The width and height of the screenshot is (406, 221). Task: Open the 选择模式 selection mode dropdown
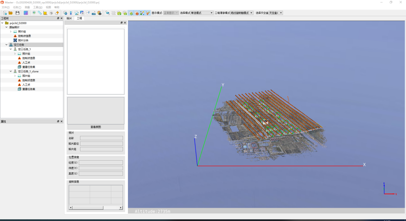[202, 13]
